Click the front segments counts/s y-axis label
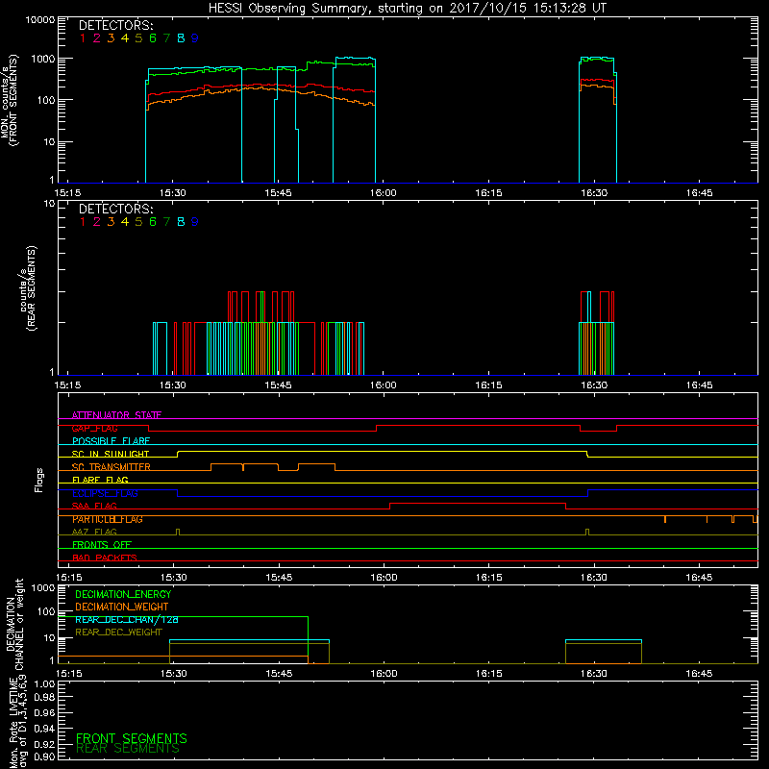This screenshot has height=769, width=769. pos(10,100)
